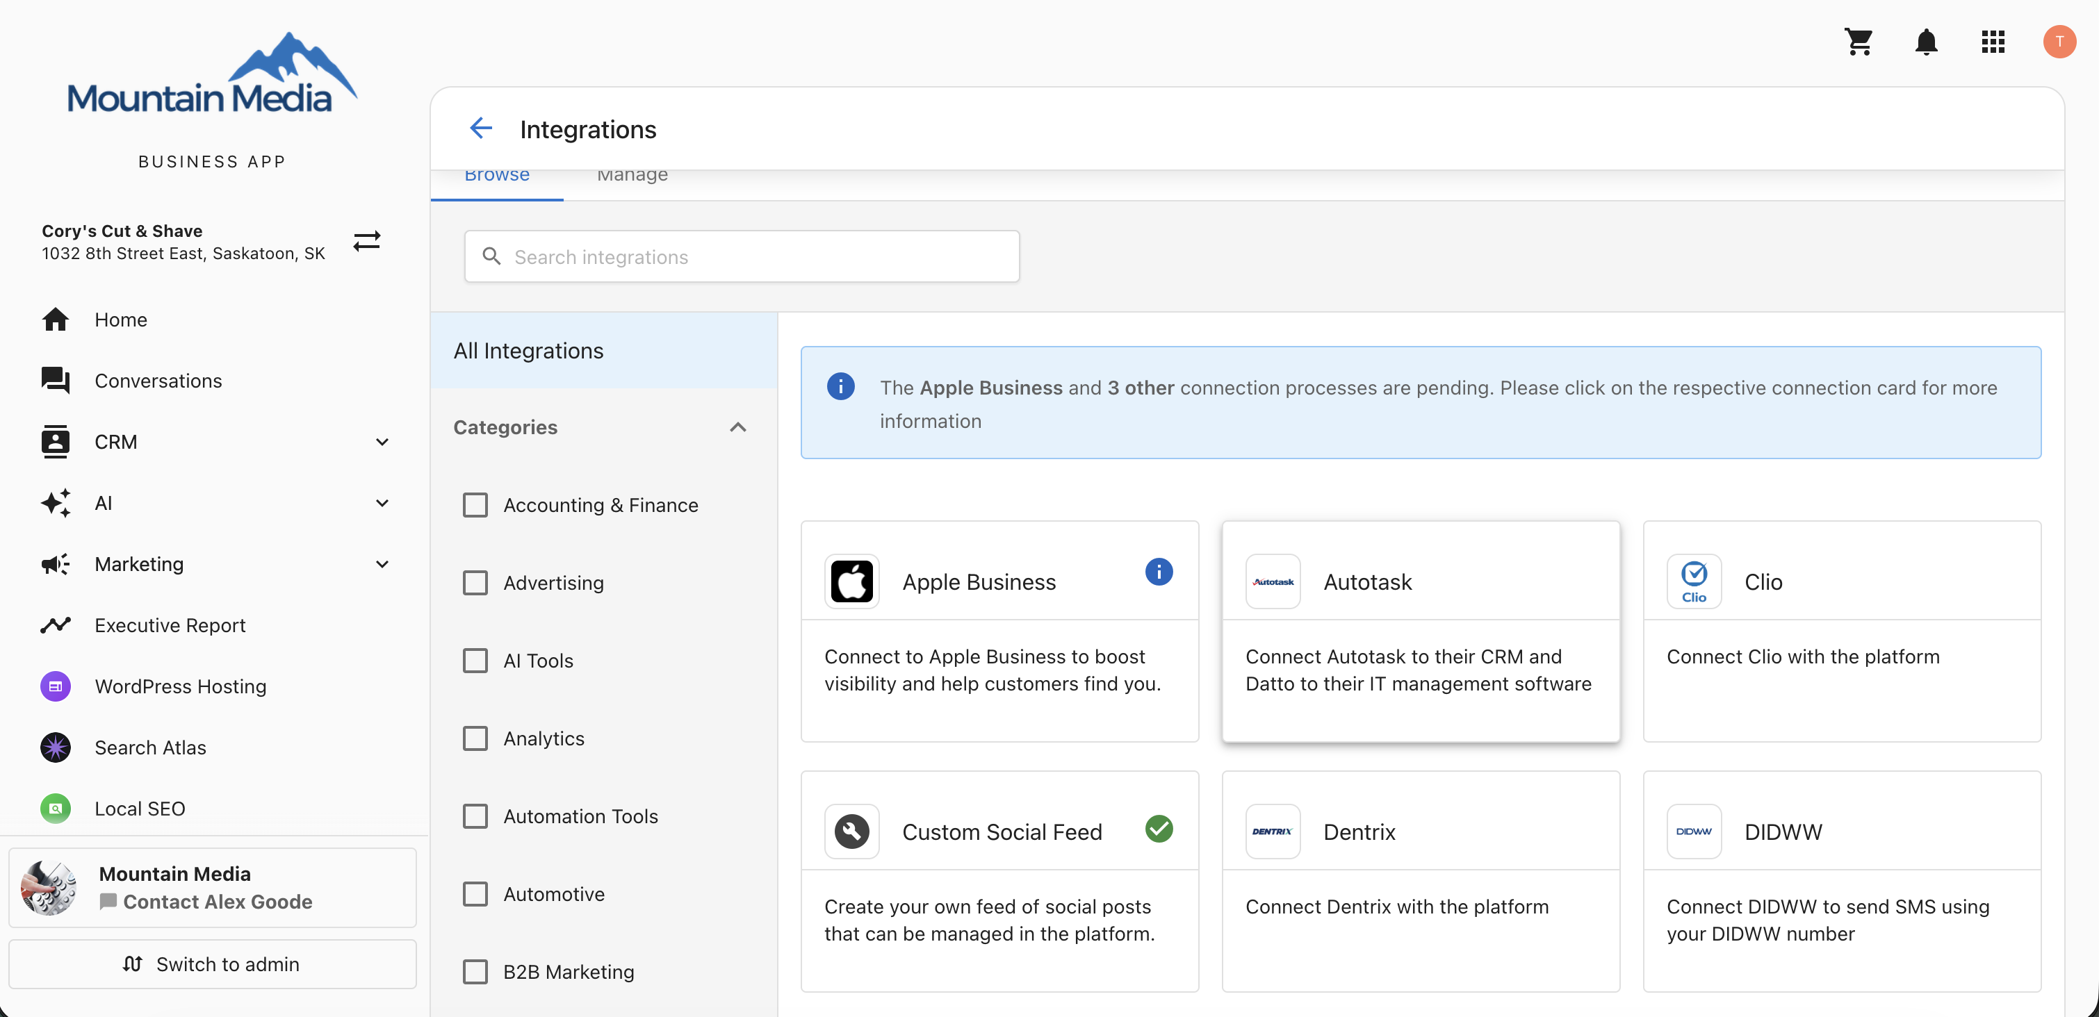
Task: Click the switch business location arrows icon
Action: (367, 241)
